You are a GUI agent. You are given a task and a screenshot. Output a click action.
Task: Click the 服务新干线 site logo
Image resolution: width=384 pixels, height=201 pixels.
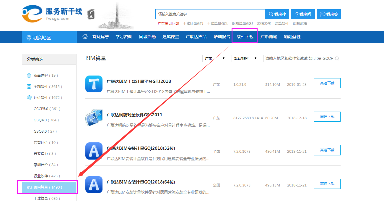click(x=52, y=13)
